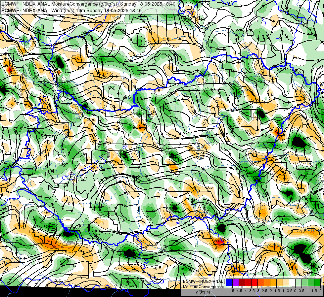Select the light orange legend swatch, -1.5 to -1
Image resolution: width=324 pixels, height=297 pixels.
point(280,282)
